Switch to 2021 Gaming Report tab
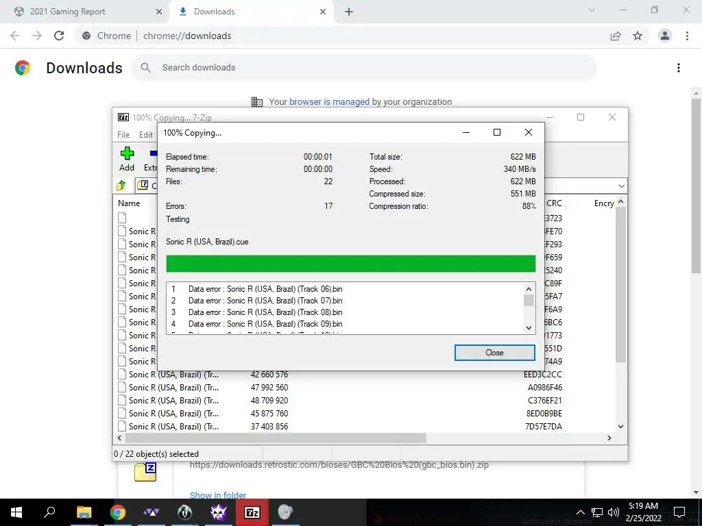Image resolution: width=702 pixels, height=526 pixels. [85, 12]
